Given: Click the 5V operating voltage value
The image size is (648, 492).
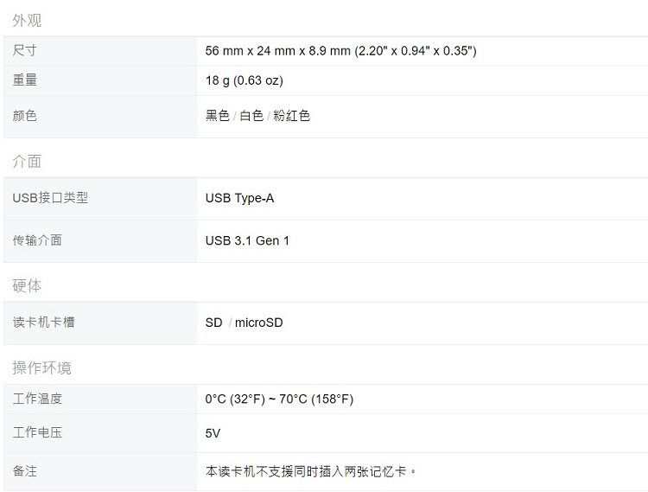Looking at the screenshot, I should [x=213, y=433].
